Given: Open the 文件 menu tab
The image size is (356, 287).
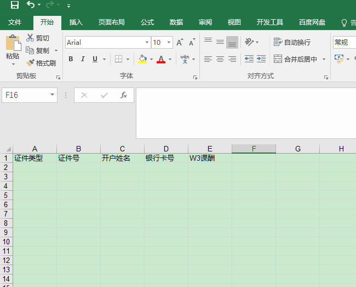Looking at the screenshot, I should (15, 22).
